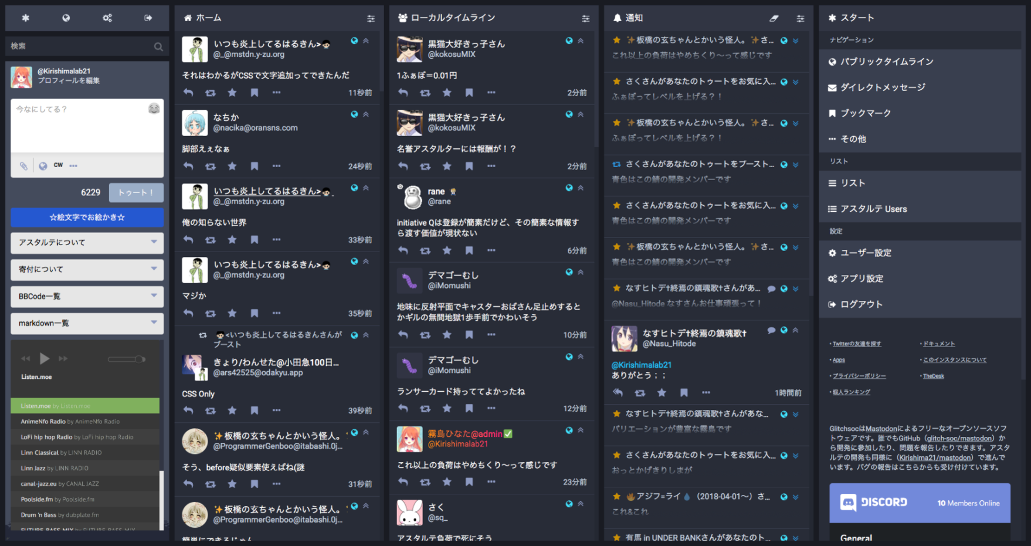
Task: Click the federated globe icon in top bar
Action: click(x=66, y=18)
